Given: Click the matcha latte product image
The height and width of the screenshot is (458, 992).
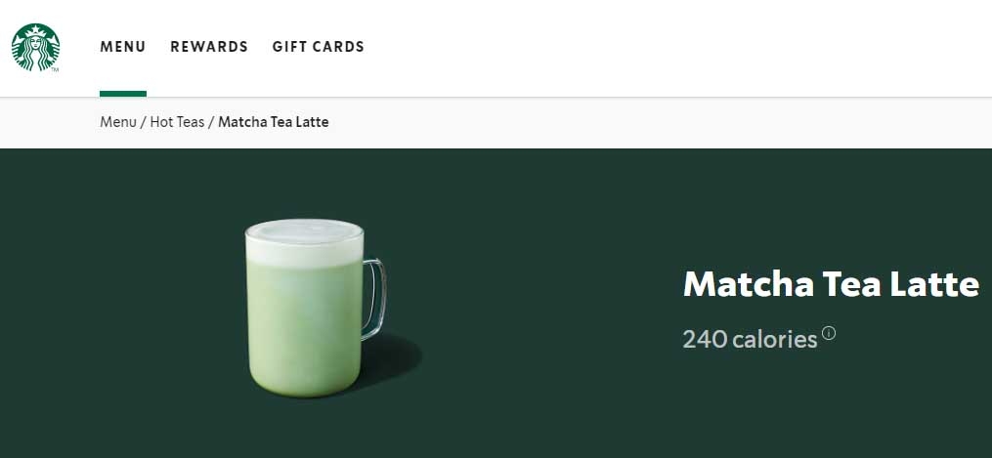Looking at the screenshot, I should point(316,309).
